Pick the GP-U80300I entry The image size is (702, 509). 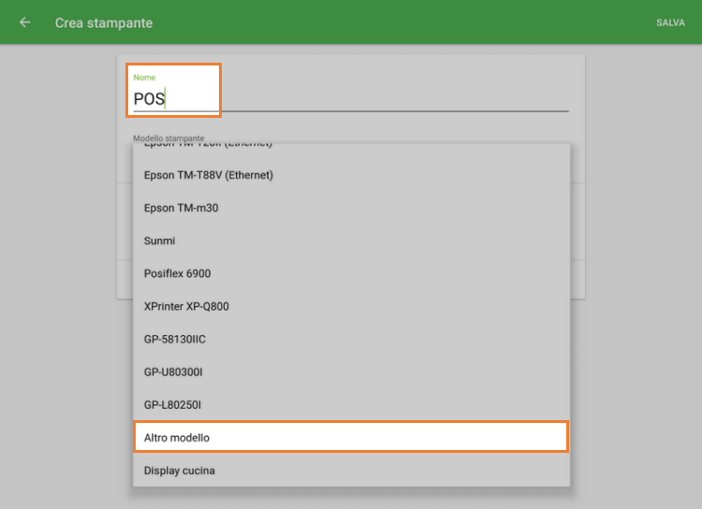173,371
